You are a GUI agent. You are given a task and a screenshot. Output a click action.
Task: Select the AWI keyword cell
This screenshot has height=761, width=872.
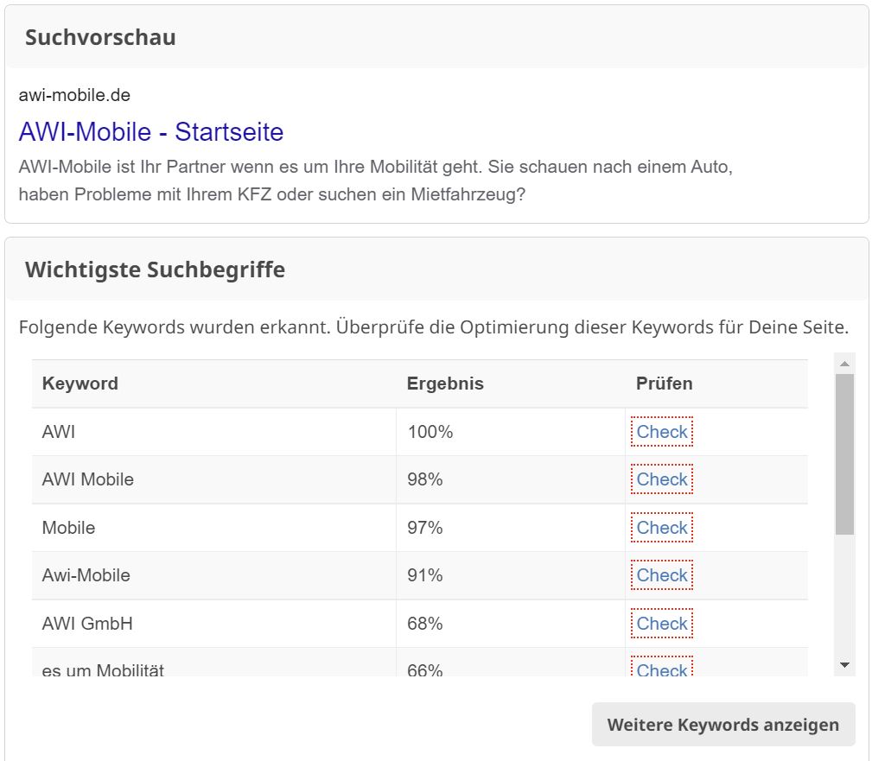(214, 432)
